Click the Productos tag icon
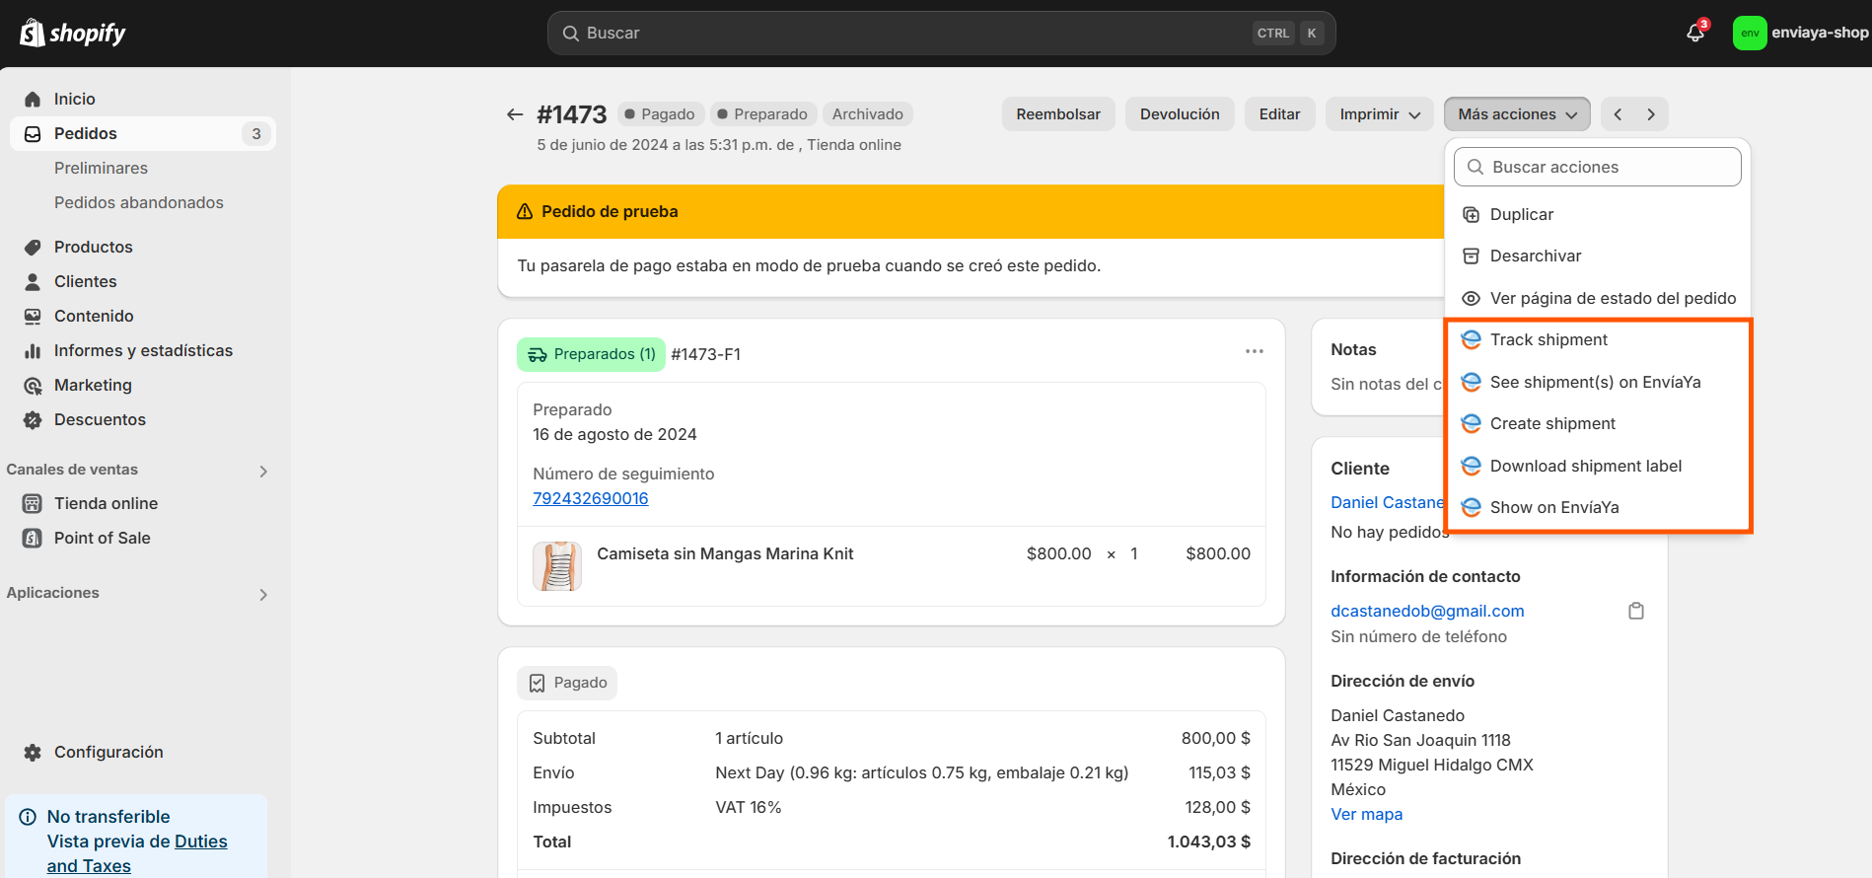The height and width of the screenshot is (878, 1872). coord(33,247)
